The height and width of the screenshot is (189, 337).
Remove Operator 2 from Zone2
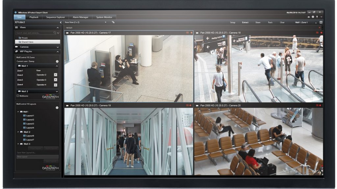tap(55, 75)
